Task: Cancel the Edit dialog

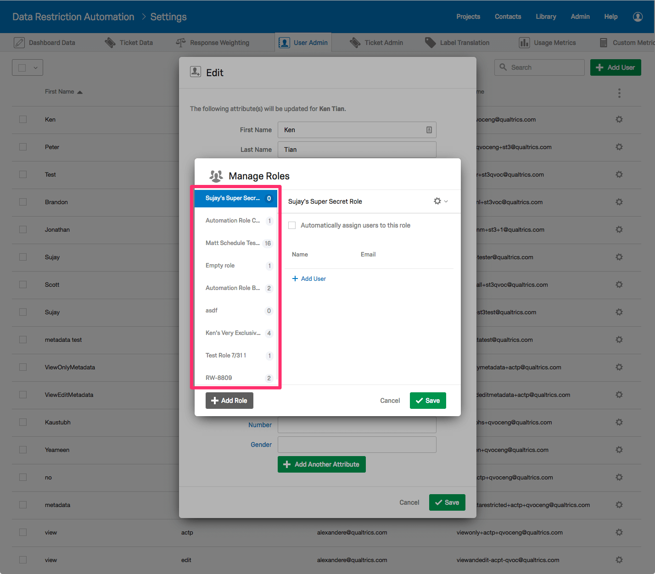Action: [x=409, y=502]
